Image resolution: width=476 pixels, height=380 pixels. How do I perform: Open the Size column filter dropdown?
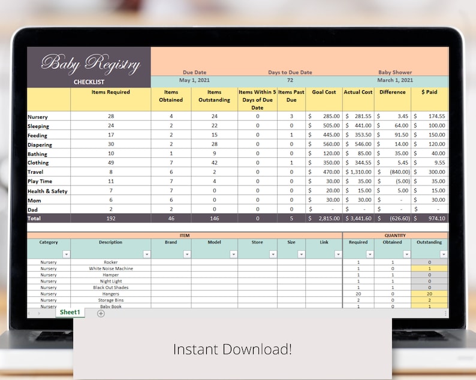tap(301, 254)
